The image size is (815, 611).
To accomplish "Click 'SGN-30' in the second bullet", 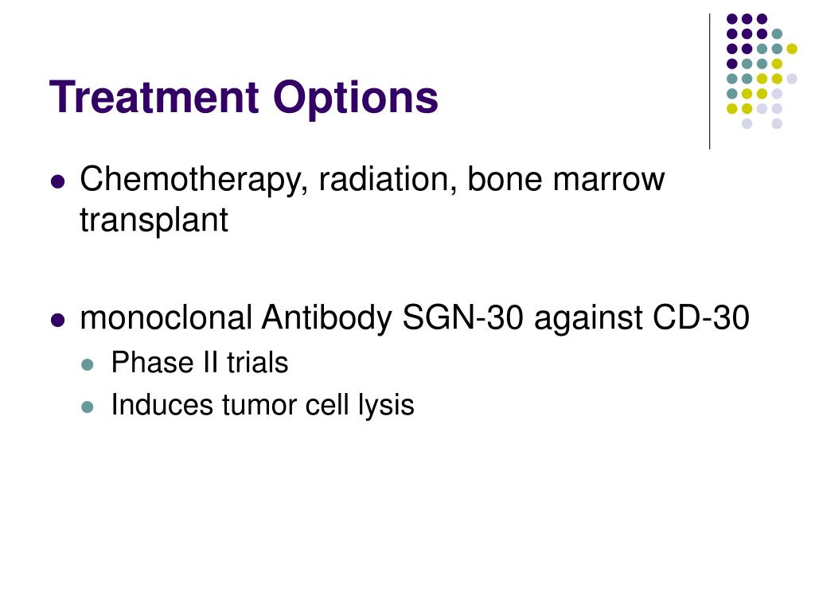I will click(462, 317).
